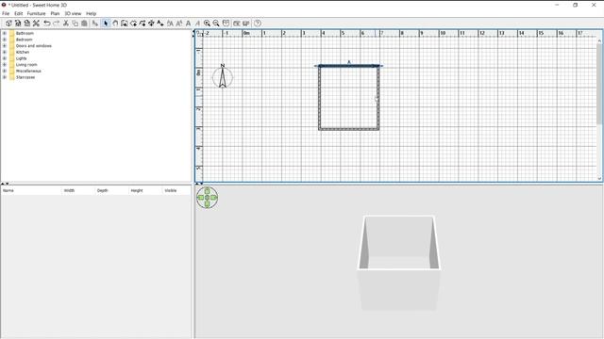Click the Zoom out magnifier icon
Image resolution: width=604 pixels, height=339 pixels.
216,24
